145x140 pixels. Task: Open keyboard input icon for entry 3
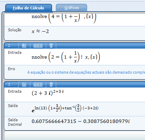point(38,84)
